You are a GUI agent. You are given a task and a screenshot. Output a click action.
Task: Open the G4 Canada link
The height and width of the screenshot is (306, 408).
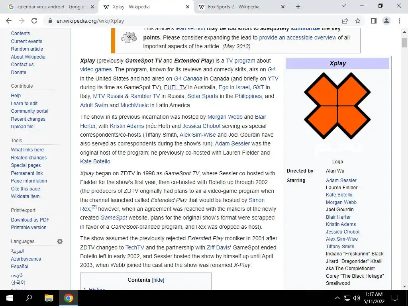pos(188,78)
